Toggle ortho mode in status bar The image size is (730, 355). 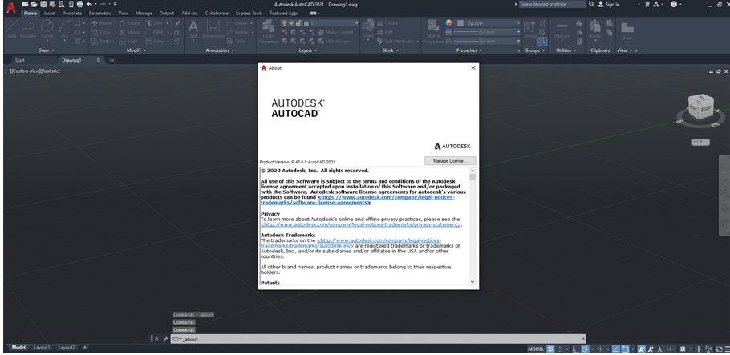(x=576, y=349)
